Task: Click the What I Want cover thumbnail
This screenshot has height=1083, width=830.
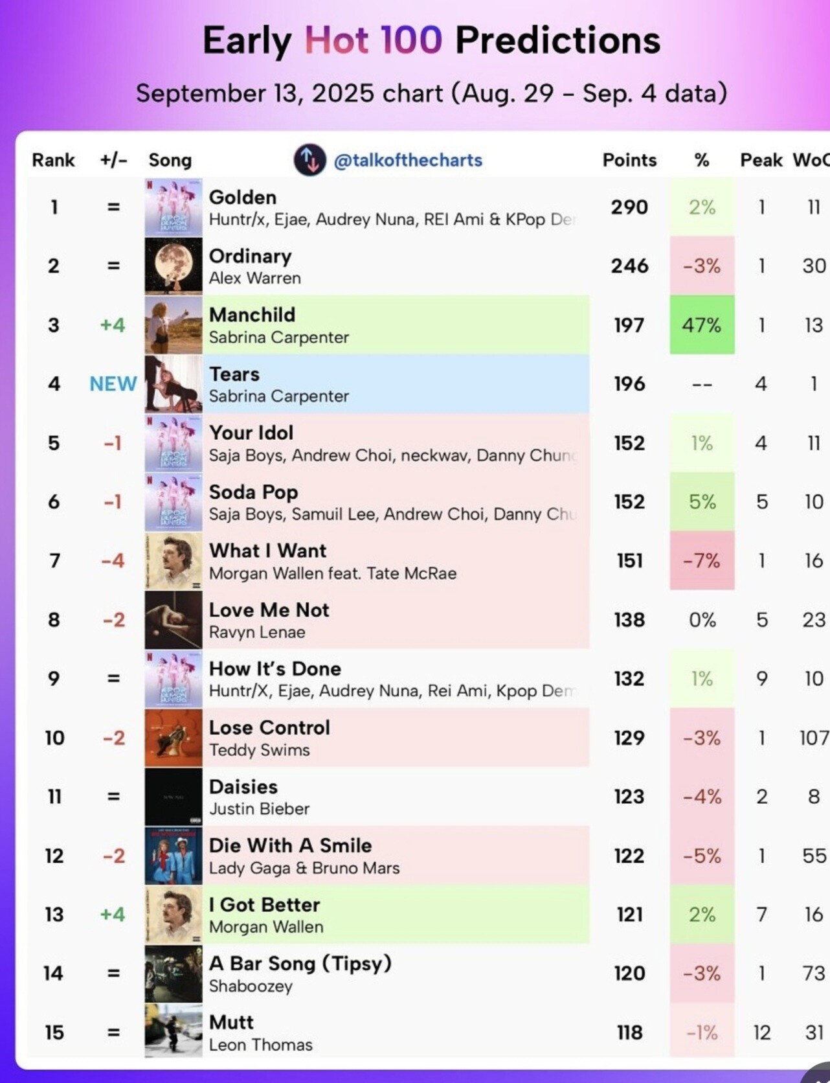Action: [174, 561]
